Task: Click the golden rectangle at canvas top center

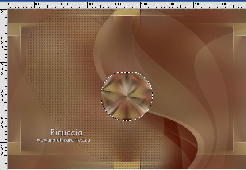Action: coord(127,12)
